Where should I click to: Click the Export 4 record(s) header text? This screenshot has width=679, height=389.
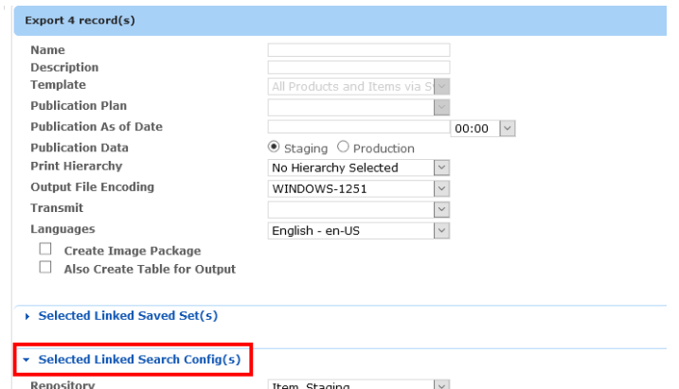pyautogui.click(x=80, y=20)
